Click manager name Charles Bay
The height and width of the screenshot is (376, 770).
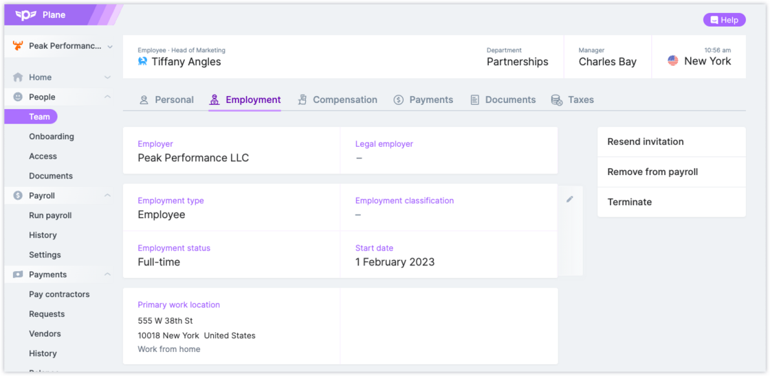(608, 62)
